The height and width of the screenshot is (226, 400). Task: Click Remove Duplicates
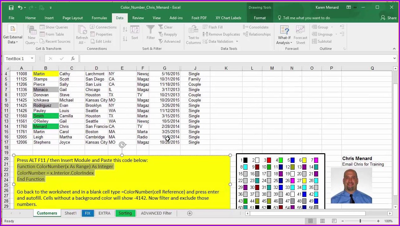[x=221, y=34]
